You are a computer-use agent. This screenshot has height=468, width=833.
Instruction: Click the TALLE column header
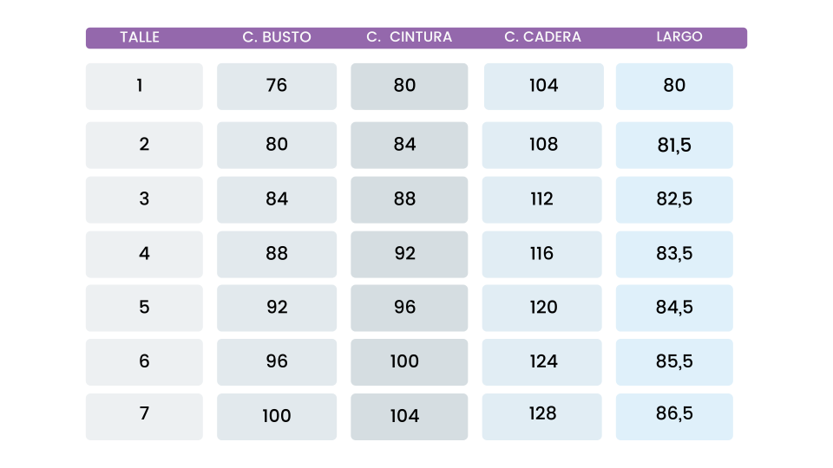[140, 37]
